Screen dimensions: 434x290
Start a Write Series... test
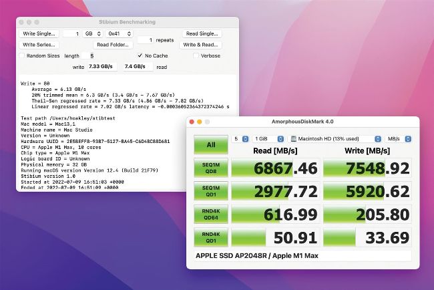[40, 45]
